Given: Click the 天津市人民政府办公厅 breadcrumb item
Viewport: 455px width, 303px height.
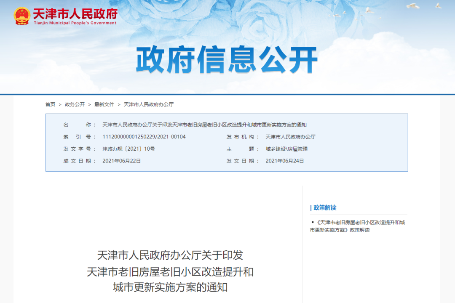Looking at the screenshot, I should click(x=148, y=104).
